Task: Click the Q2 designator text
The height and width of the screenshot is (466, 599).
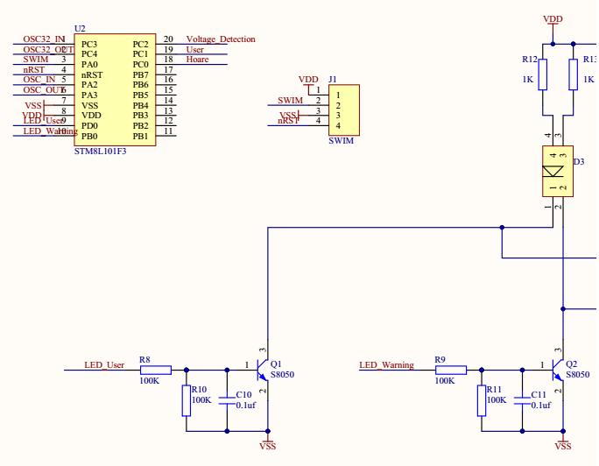Action: pos(571,364)
